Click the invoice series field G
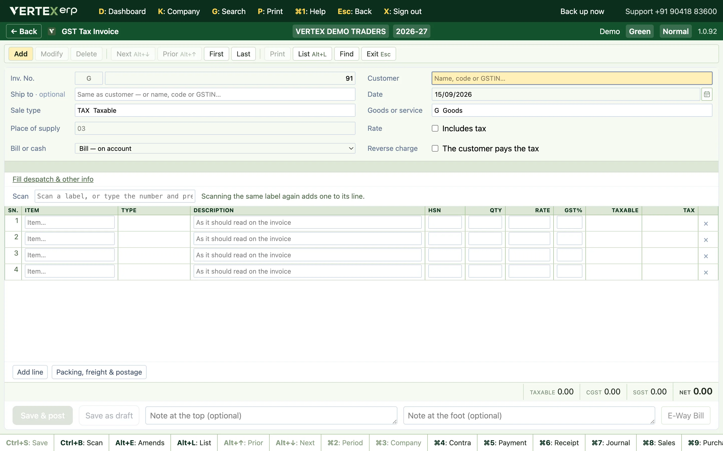The width and height of the screenshot is (723, 451). 89,78
